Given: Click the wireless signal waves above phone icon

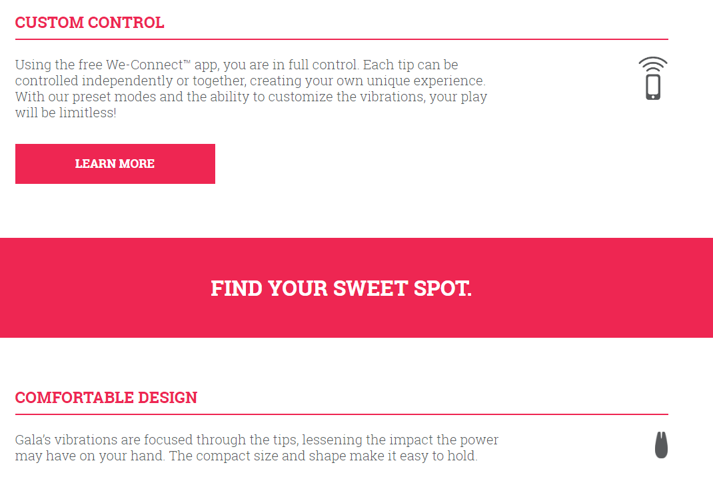Looking at the screenshot, I should 653,64.
